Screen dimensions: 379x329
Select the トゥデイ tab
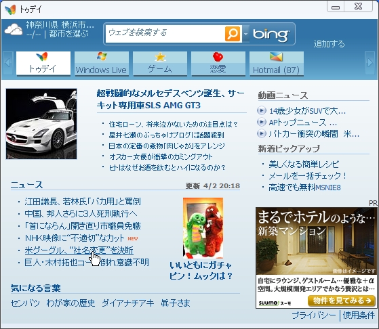click(x=43, y=63)
